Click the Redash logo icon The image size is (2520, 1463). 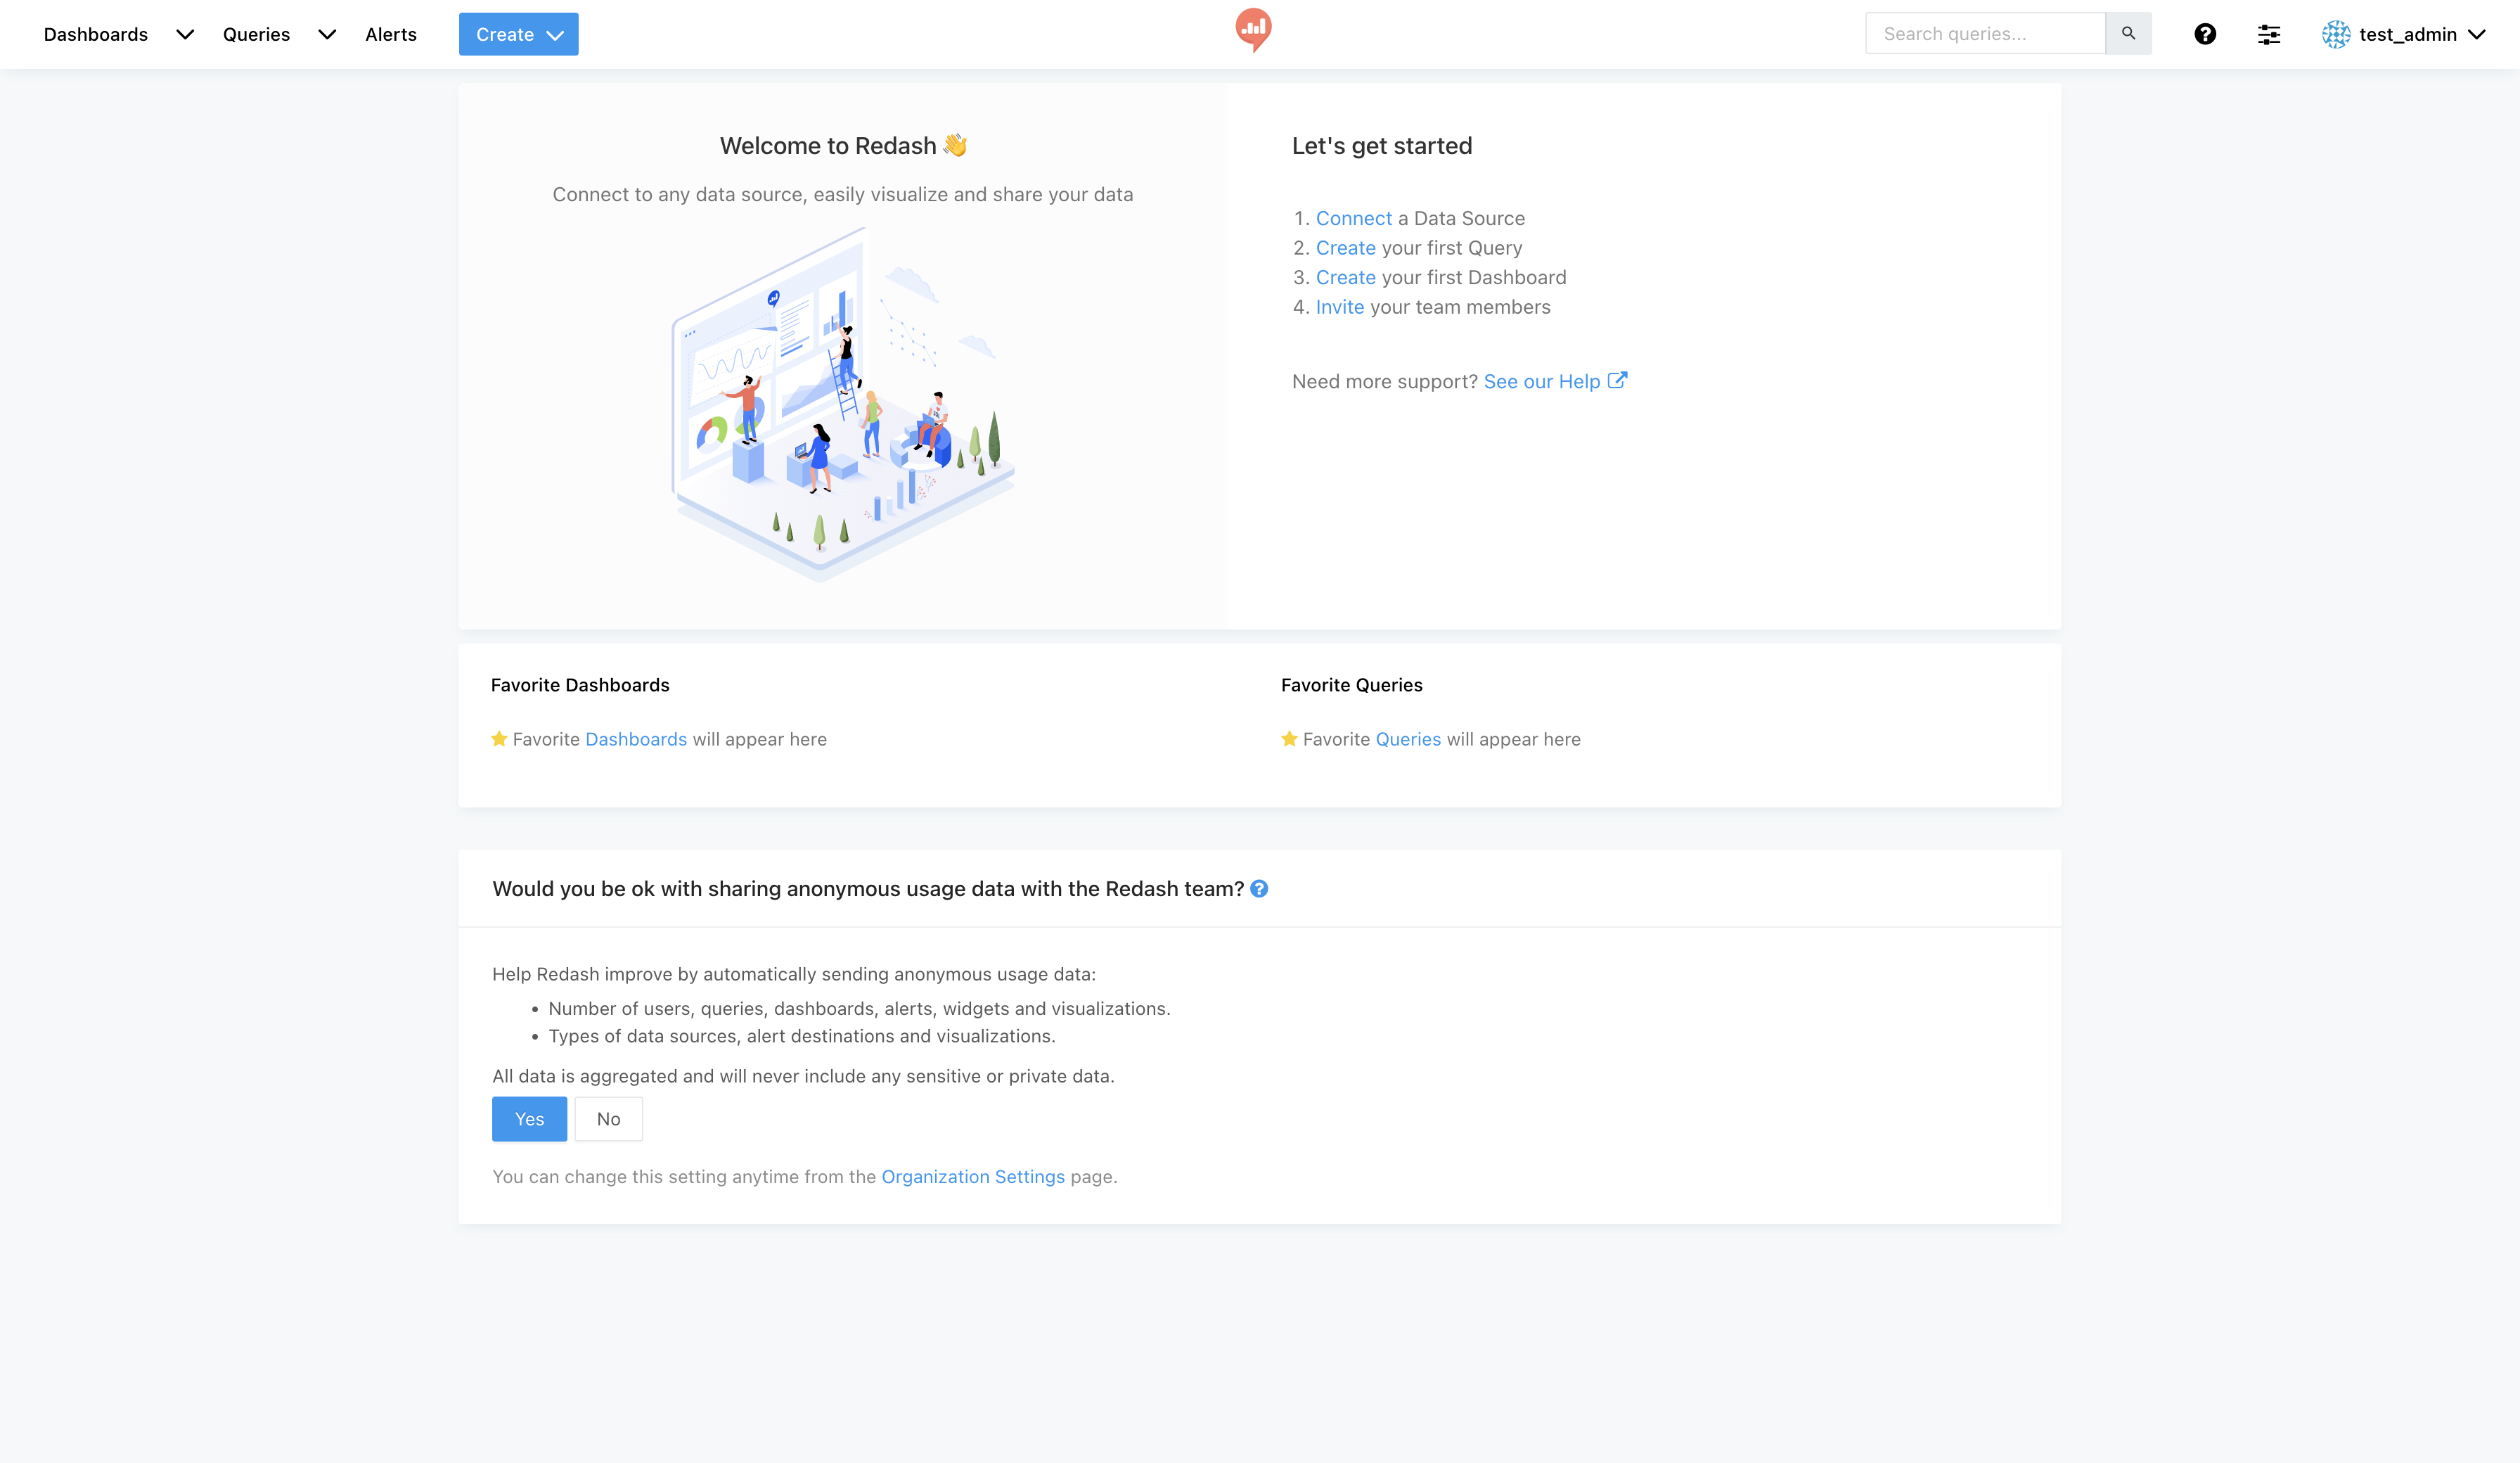tap(1253, 30)
